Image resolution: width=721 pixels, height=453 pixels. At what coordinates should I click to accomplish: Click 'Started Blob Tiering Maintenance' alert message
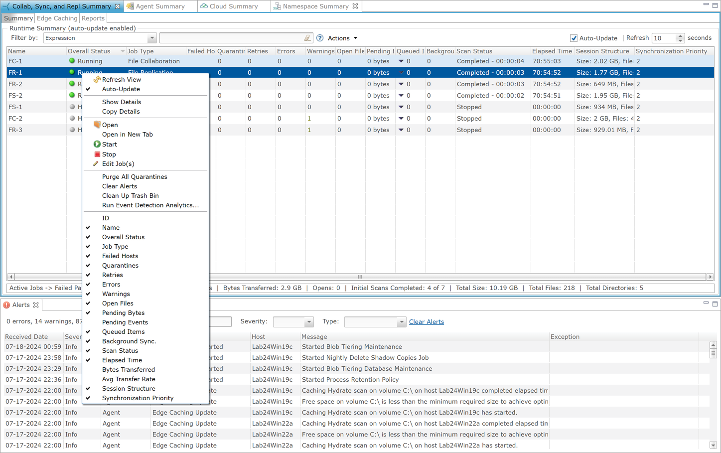(352, 347)
